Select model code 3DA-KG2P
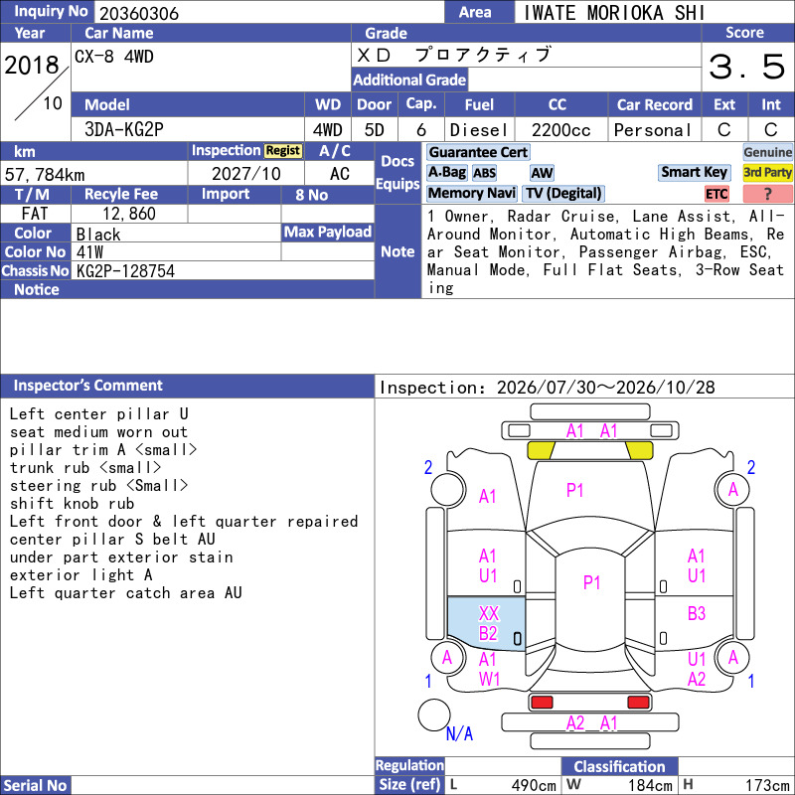Image resolution: width=795 pixels, height=795 pixels. click(124, 130)
